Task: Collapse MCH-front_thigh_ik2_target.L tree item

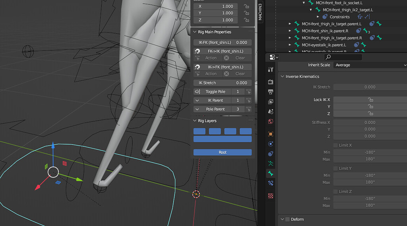Action: point(311,10)
